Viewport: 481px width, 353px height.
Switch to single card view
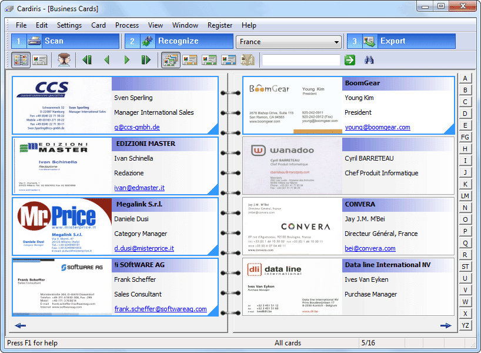[40, 60]
